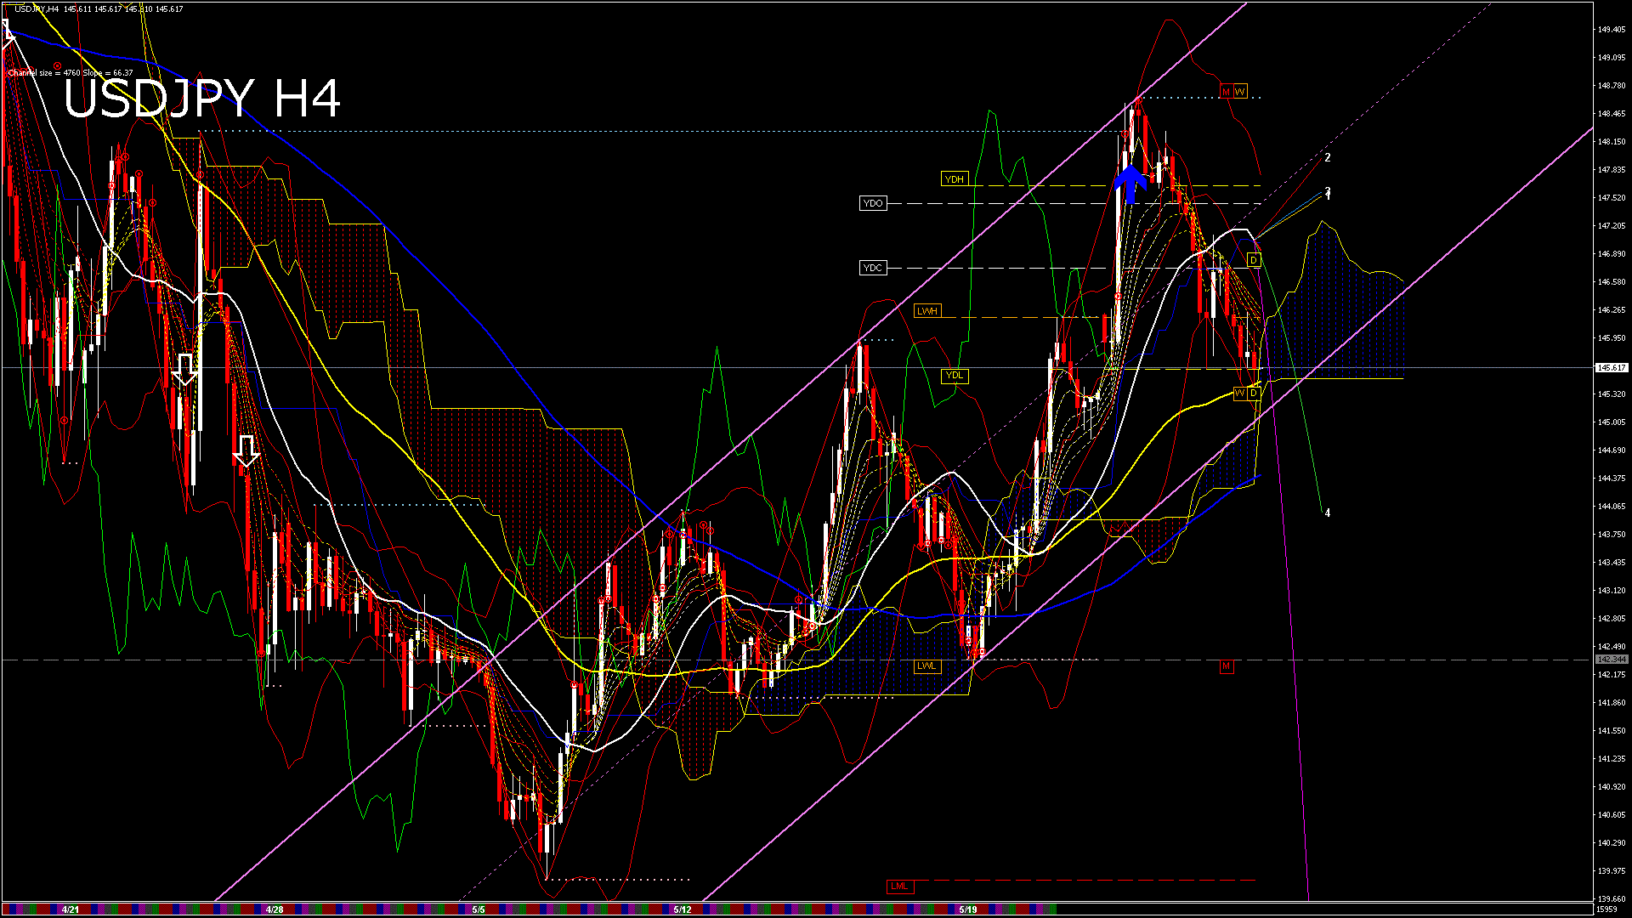
Task: Click the 149.405 value on price scale
Action: [1611, 30]
